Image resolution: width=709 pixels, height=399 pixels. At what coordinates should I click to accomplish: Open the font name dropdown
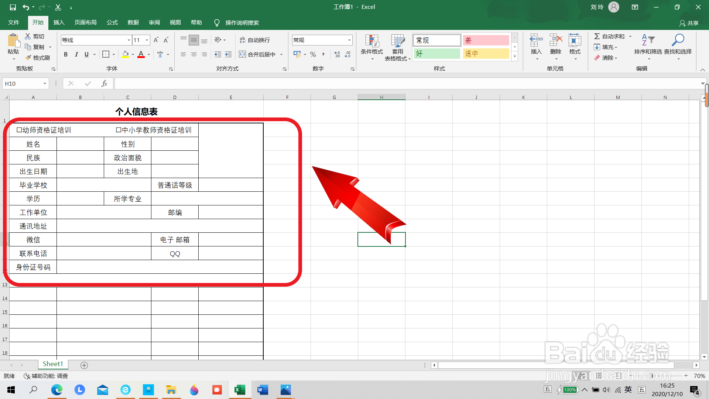[x=129, y=40]
